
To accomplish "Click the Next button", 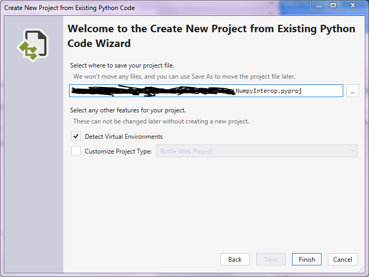I will tap(271, 259).
